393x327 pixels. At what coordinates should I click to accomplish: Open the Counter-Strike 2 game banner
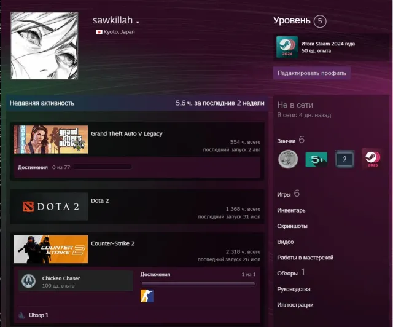(x=50, y=249)
